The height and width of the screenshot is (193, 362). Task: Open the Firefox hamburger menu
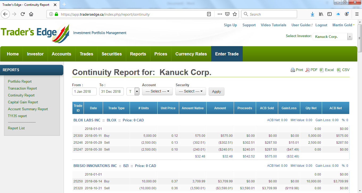tap(357, 14)
